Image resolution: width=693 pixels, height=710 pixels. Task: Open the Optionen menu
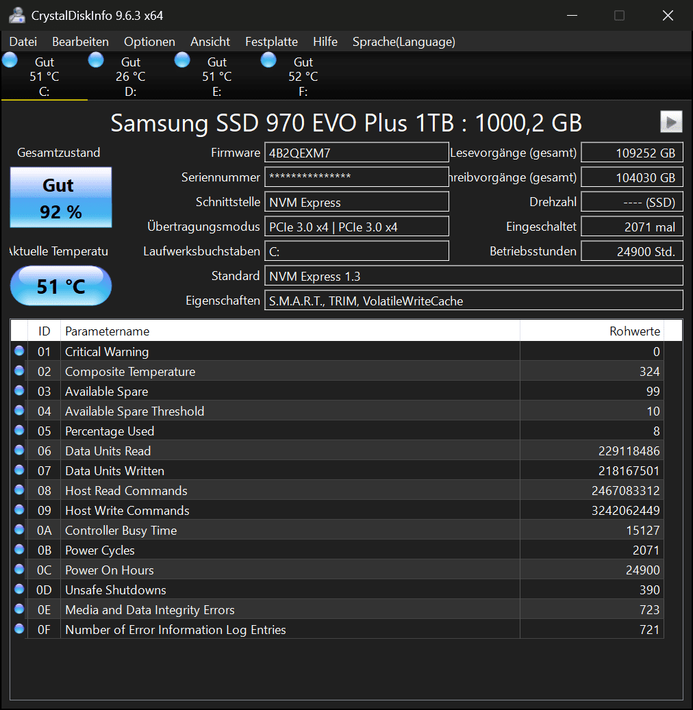click(x=149, y=42)
